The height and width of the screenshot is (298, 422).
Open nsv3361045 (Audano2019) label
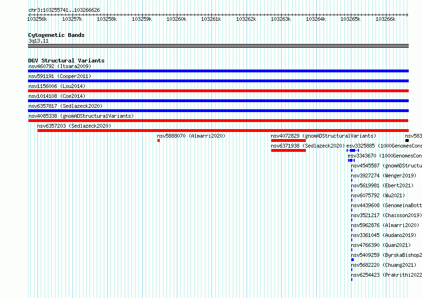(384, 235)
